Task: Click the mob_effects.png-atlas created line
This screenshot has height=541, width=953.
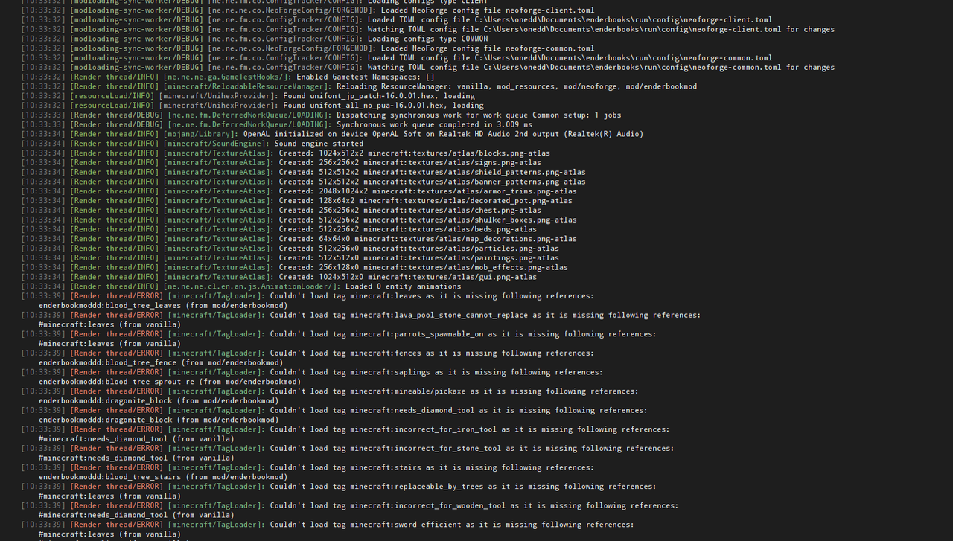Action: click(294, 267)
